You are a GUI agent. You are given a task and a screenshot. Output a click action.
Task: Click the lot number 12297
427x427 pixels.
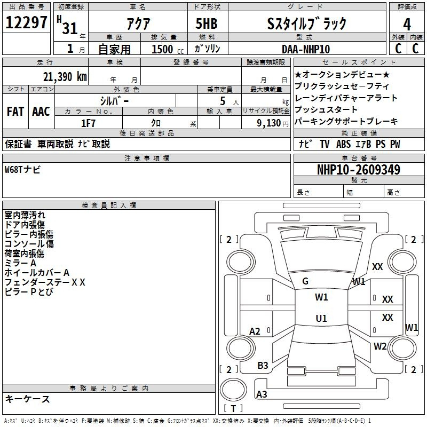tap(26, 22)
